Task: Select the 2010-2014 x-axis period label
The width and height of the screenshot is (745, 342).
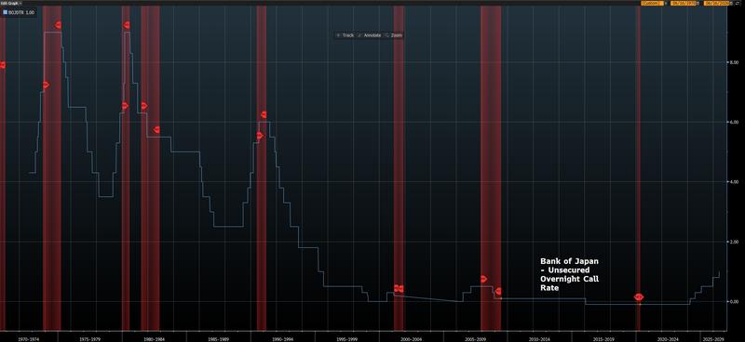Action: pos(539,339)
